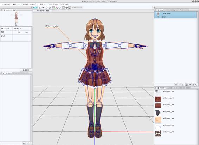Open the ボディ panel menu icon
This screenshot has width=199, height=145.
click(x=155, y=10)
